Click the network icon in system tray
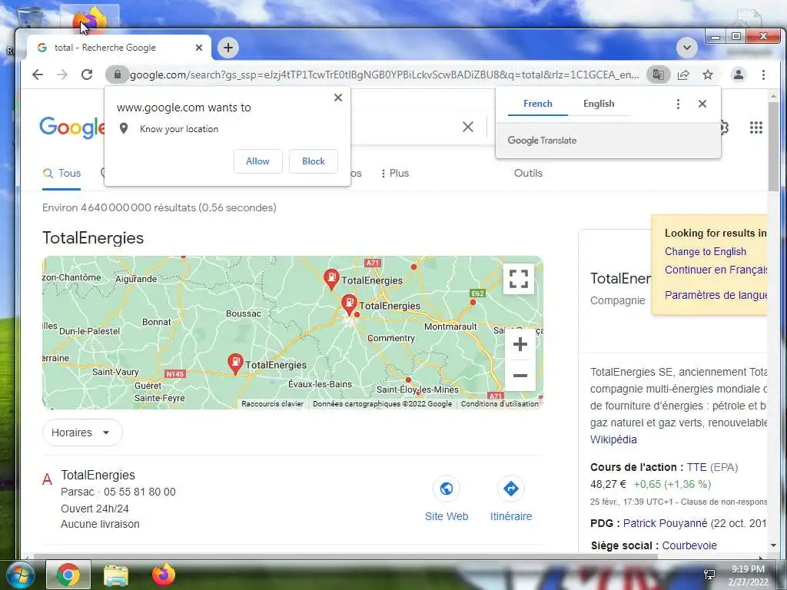Image resolution: width=787 pixels, height=590 pixels. pos(709,575)
